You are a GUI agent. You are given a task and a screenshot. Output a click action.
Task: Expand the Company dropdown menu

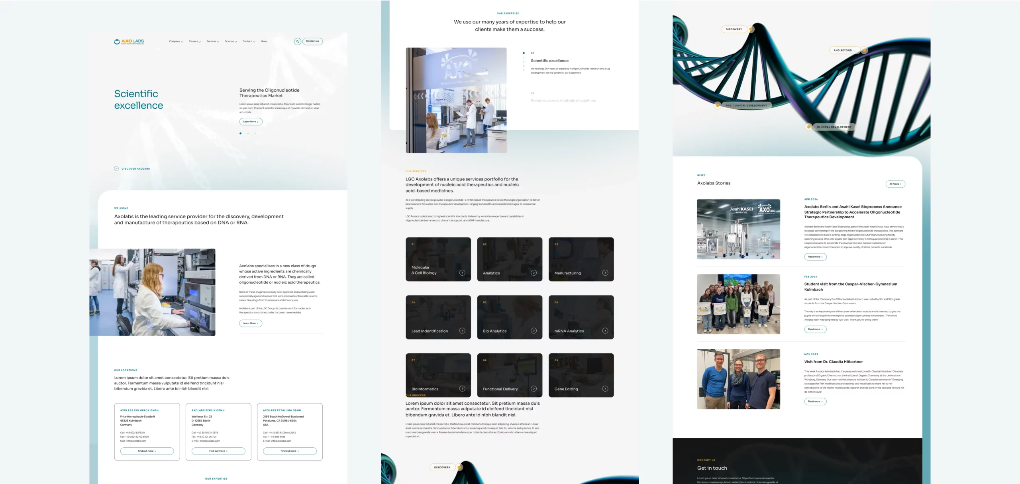coord(176,41)
